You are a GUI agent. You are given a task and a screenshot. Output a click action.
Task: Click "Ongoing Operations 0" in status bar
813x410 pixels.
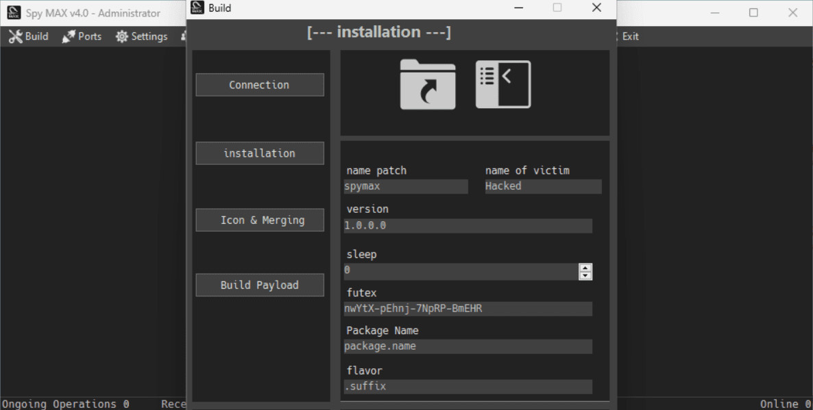[x=65, y=404]
